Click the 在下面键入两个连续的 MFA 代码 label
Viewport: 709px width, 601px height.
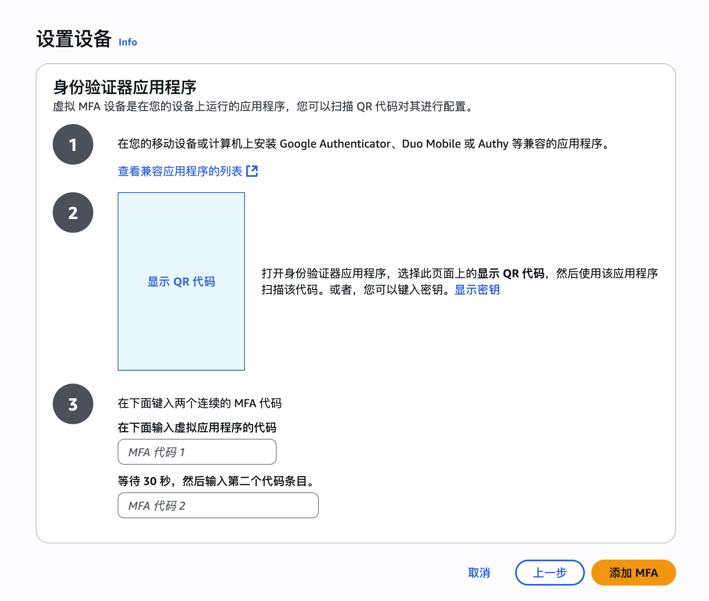point(200,403)
